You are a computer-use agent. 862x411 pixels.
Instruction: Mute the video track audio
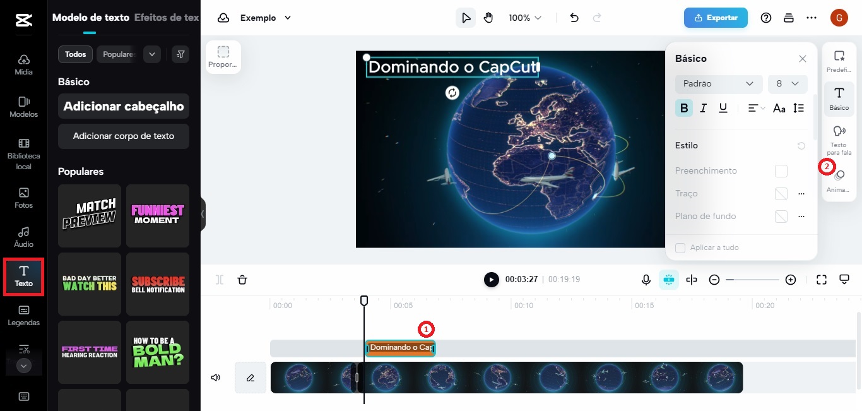pos(216,378)
